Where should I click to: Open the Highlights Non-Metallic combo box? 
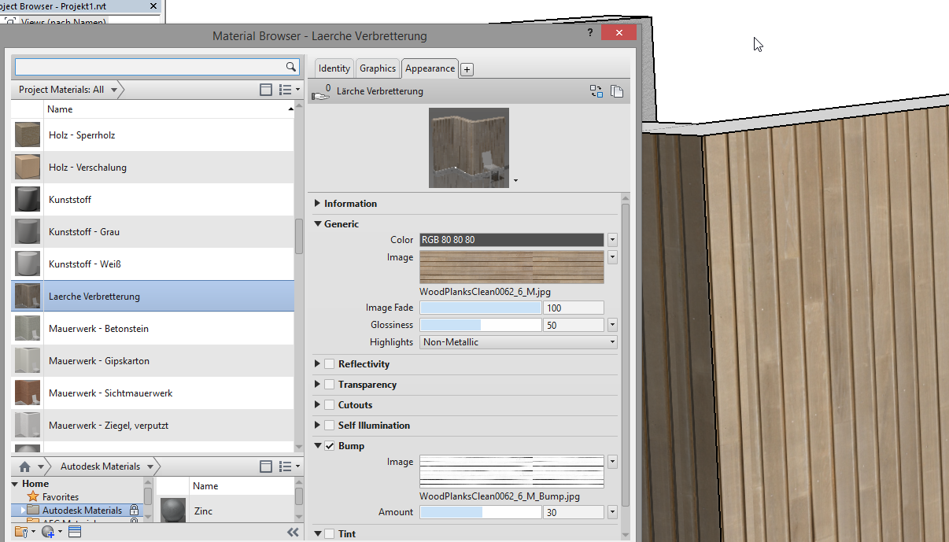[519, 342]
